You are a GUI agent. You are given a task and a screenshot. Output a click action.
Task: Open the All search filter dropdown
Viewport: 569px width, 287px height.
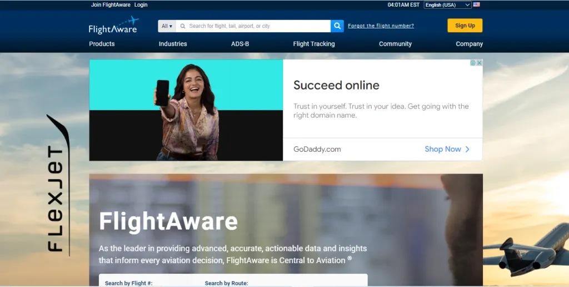167,26
